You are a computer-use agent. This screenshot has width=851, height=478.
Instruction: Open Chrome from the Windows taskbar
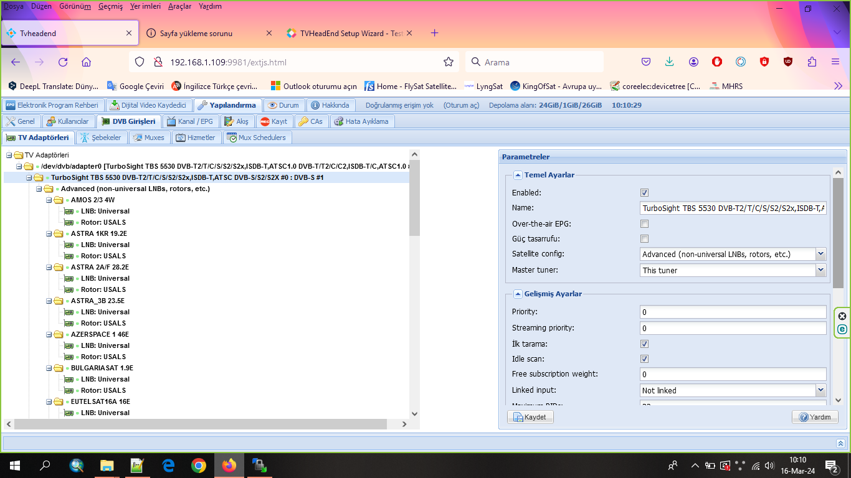point(199,466)
